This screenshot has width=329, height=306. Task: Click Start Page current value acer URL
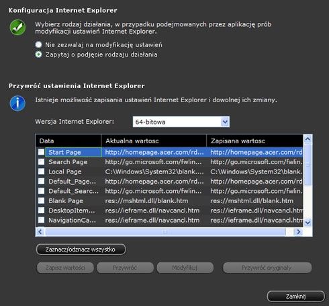[154, 152]
